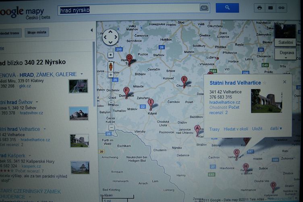Expand dropdown next to Hrad Kašperk

pyautogui.click(x=30, y=155)
